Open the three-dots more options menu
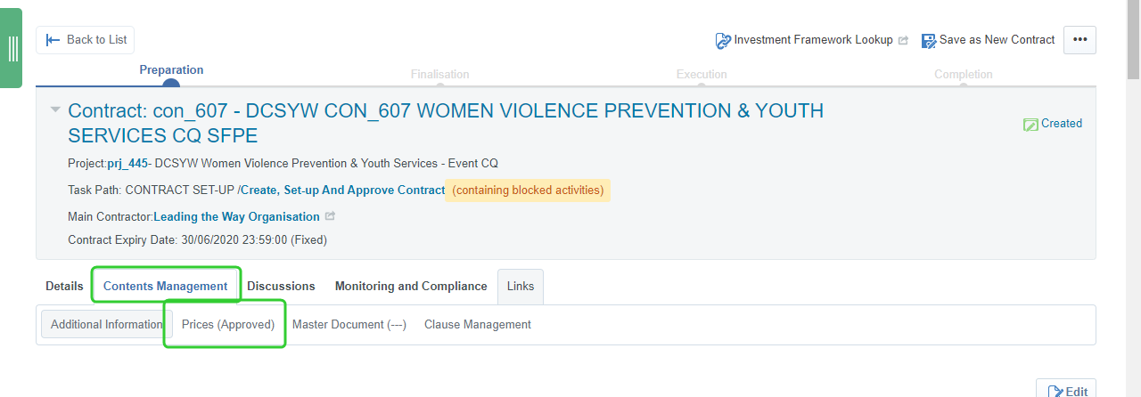This screenshot has width=1141, height=397. [x=1079, y=40]
